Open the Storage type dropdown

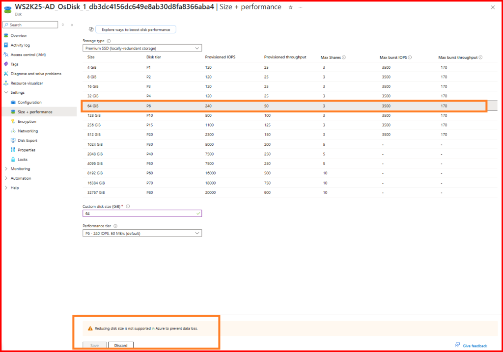(x=142, y=48)
